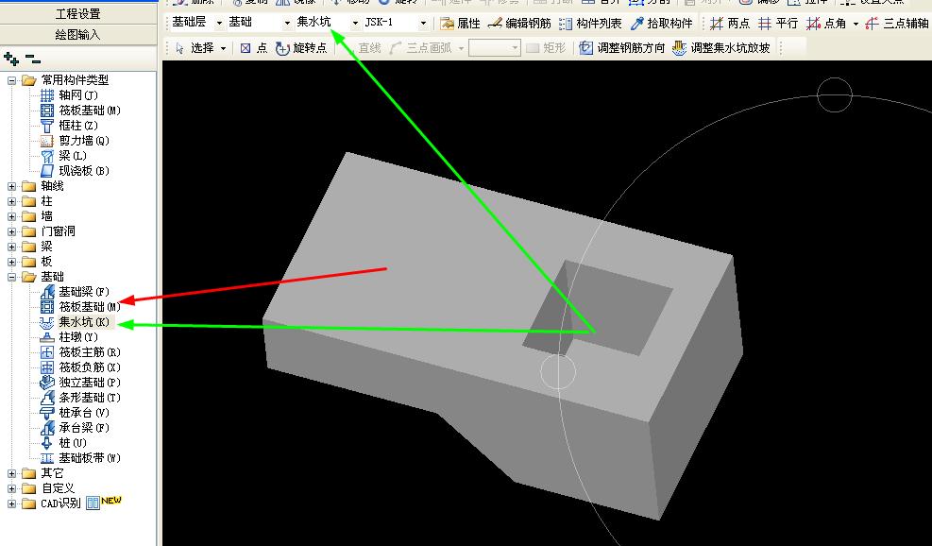Activate the 拾取构件 pick component tool
This screenshot has height=546, width=932.
click(x=662, y=24)
